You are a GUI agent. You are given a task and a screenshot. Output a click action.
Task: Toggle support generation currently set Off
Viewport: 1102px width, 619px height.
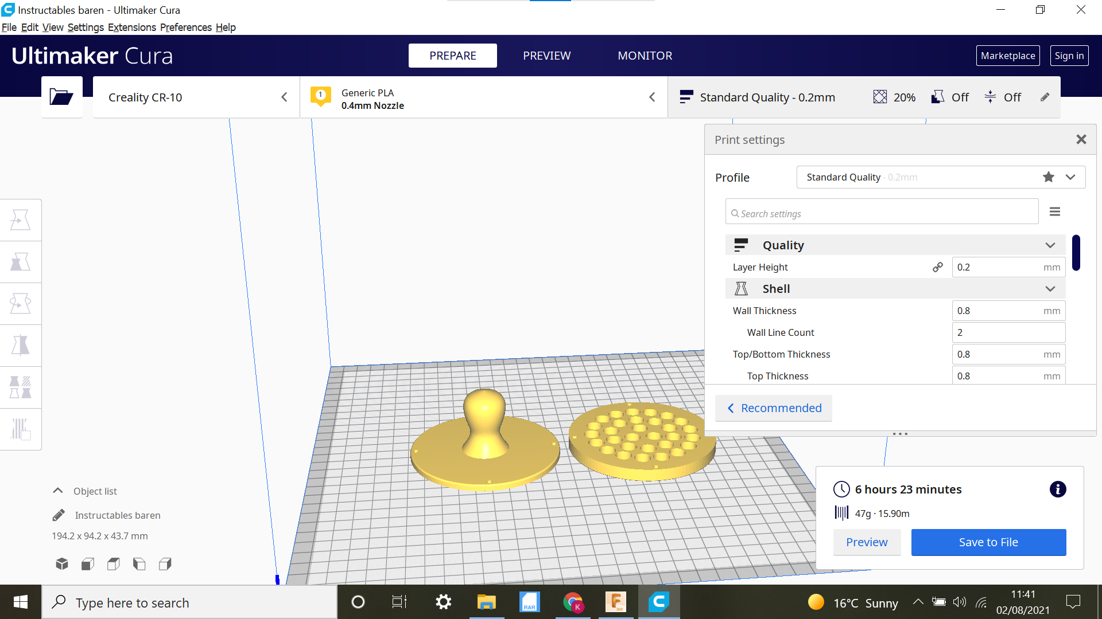coord(950,97)
